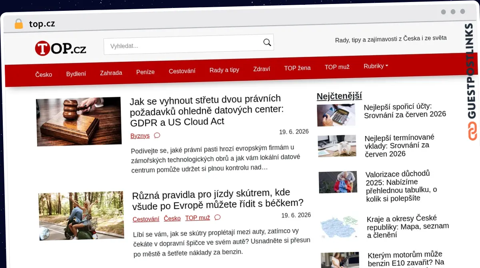480x268 pixels.
Task: Open the TOP žena section
Action: pyautogui.click(x=297, y=68)
